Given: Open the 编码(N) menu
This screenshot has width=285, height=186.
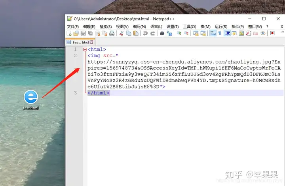Looking at the screenshot, I should click(139, 26).
